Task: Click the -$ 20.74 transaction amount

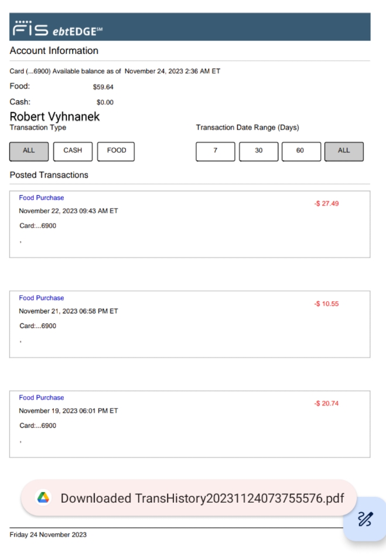Action: [326, 404]
